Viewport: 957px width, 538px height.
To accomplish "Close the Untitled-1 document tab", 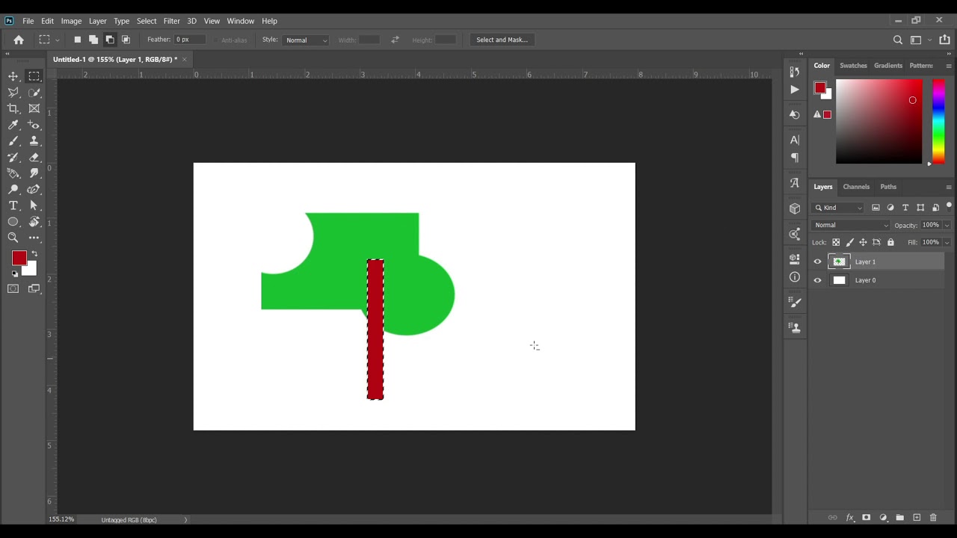I will (x=184, y=59).
